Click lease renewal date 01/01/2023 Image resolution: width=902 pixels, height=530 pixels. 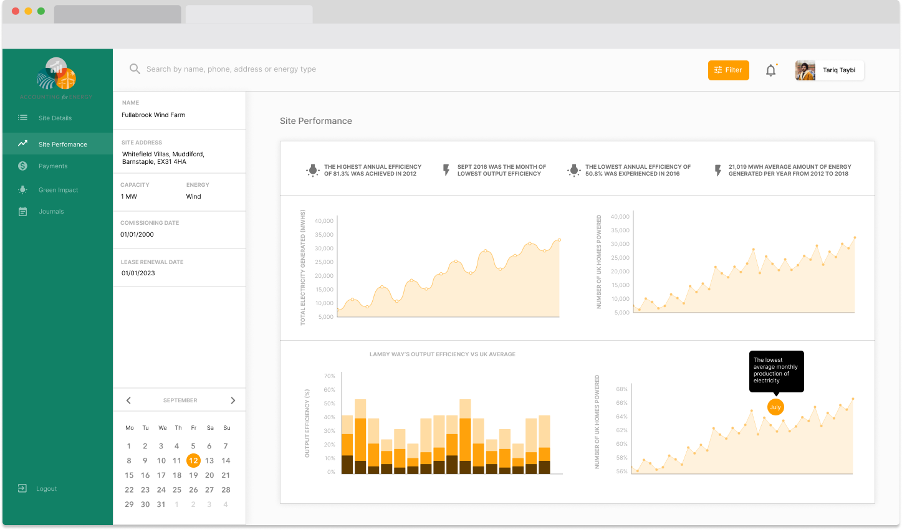(x=138, y=273)
